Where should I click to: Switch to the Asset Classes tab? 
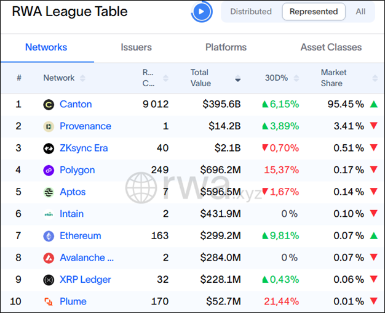(331, 47)
